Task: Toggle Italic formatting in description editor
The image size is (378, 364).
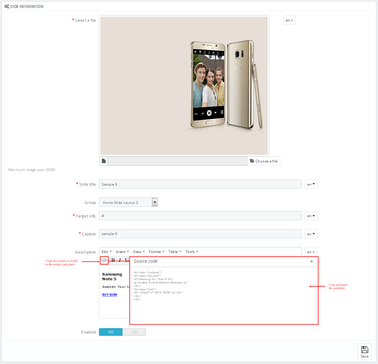Action: (120, 260)
